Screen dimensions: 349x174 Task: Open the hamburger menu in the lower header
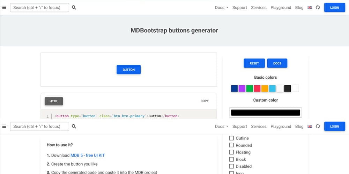pos(4,127)
